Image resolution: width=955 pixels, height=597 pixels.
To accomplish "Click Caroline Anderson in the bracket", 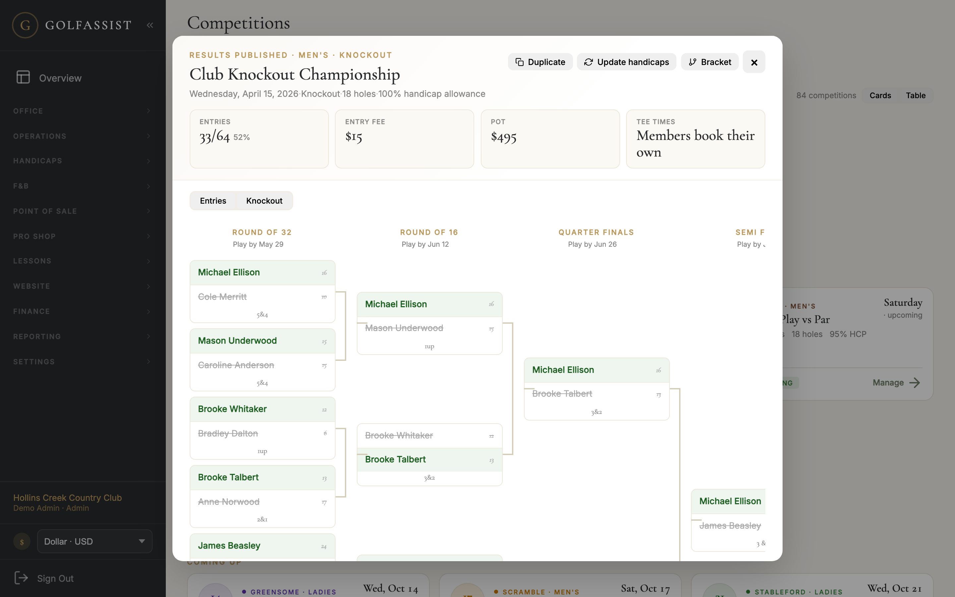I will [x=262, y=365].
